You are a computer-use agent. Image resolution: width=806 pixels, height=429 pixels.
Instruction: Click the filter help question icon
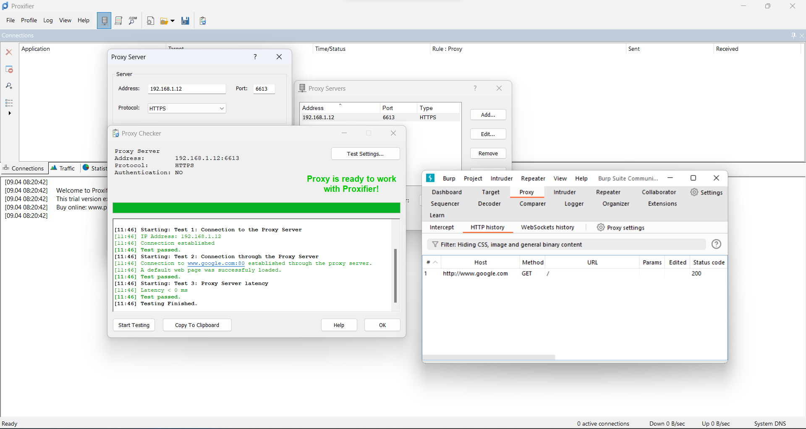click(717, 244)
